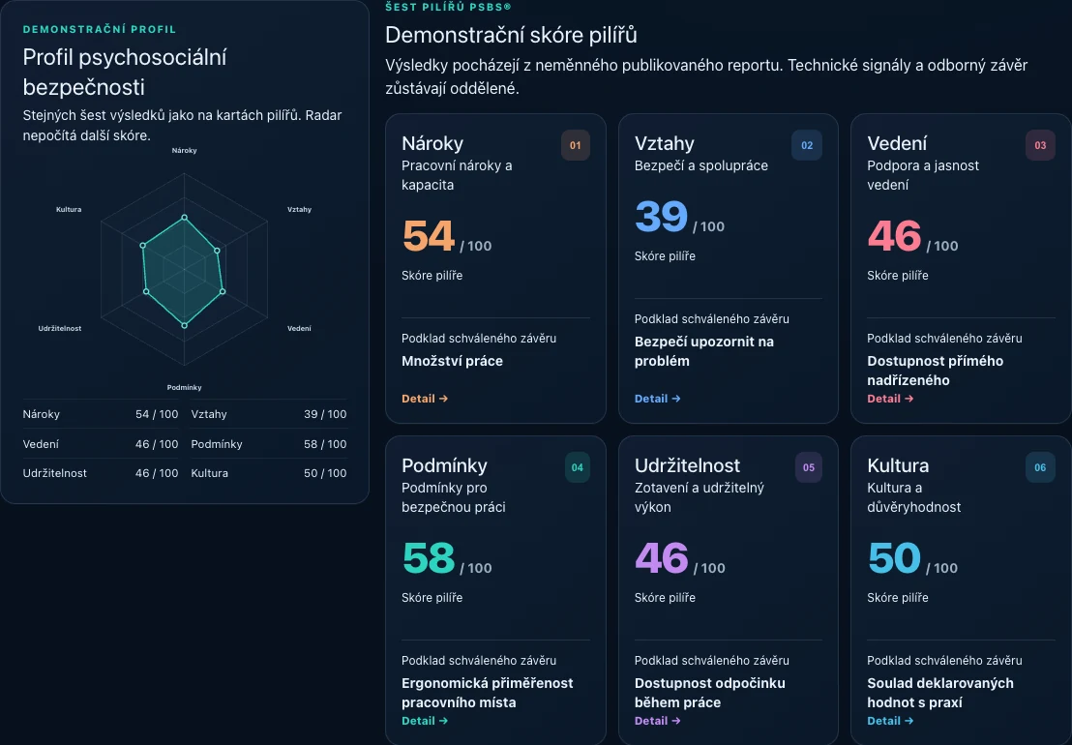Click the Podmínky label on the radar chart
Viewport: 1072px width, 745px height.
click(184, 388)
